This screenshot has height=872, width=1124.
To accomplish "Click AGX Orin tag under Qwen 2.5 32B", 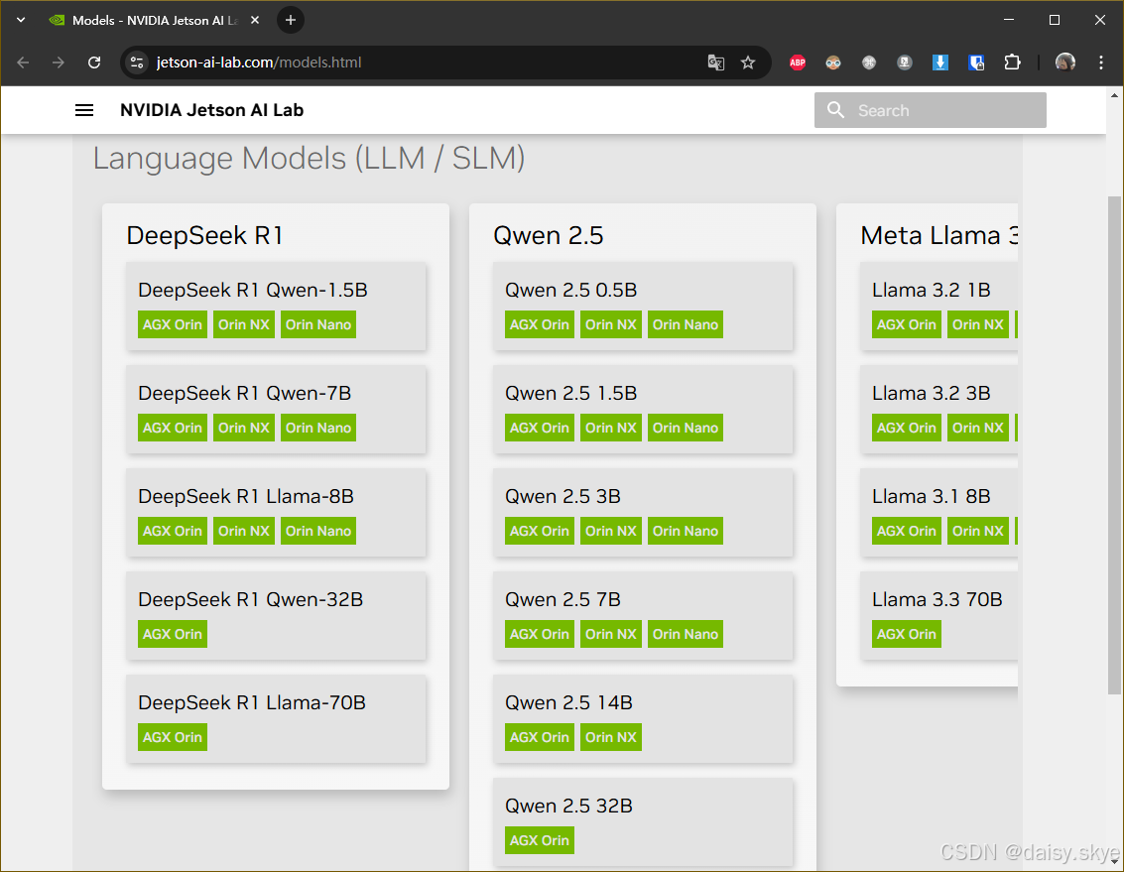I will point(539,840).
